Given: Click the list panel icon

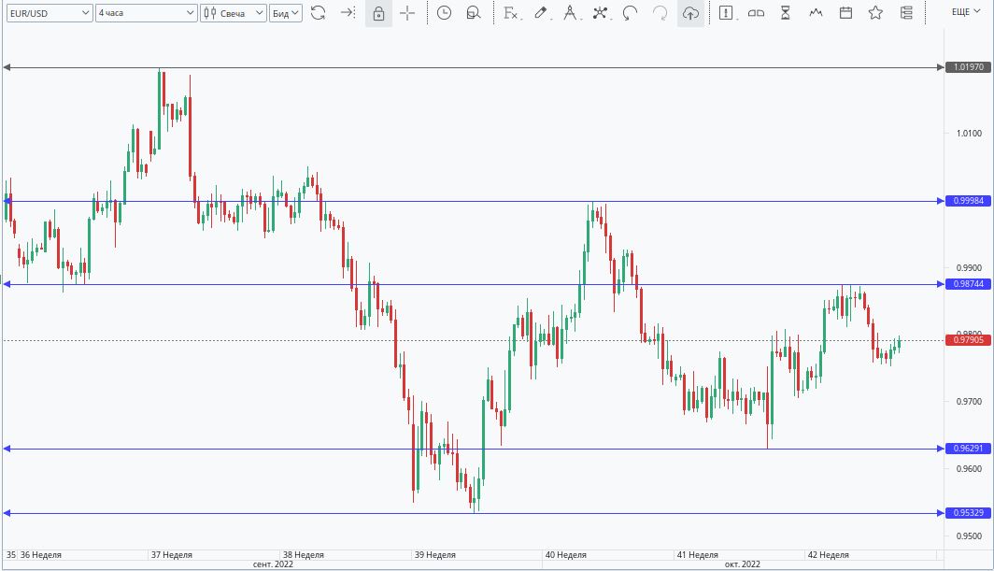Looking at the screenshot, I should tap(906, 13).
